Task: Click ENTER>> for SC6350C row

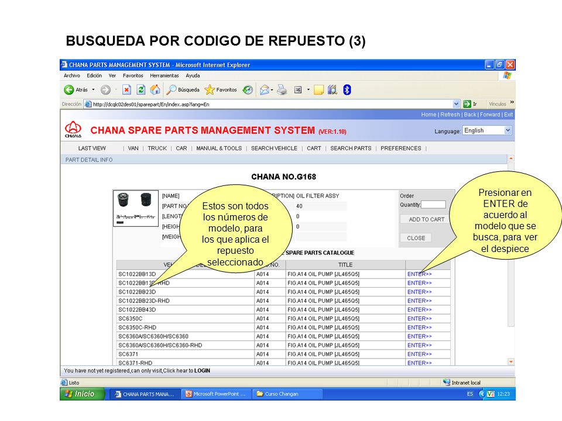Action: [x=419, y=318]
